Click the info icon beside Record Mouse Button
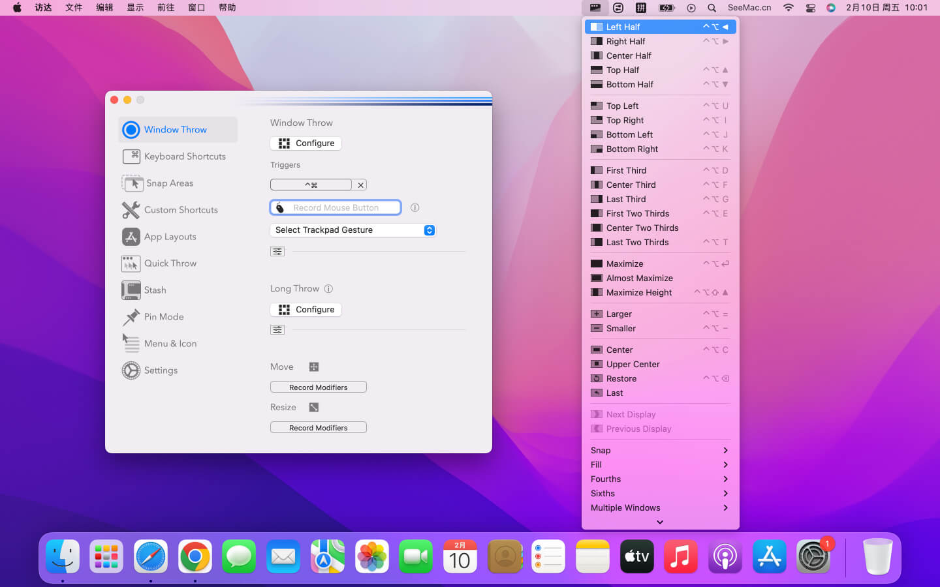This screenshot has width=940, height=587. (415, 208)
